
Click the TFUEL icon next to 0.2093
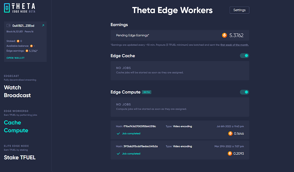click(230, 154)
